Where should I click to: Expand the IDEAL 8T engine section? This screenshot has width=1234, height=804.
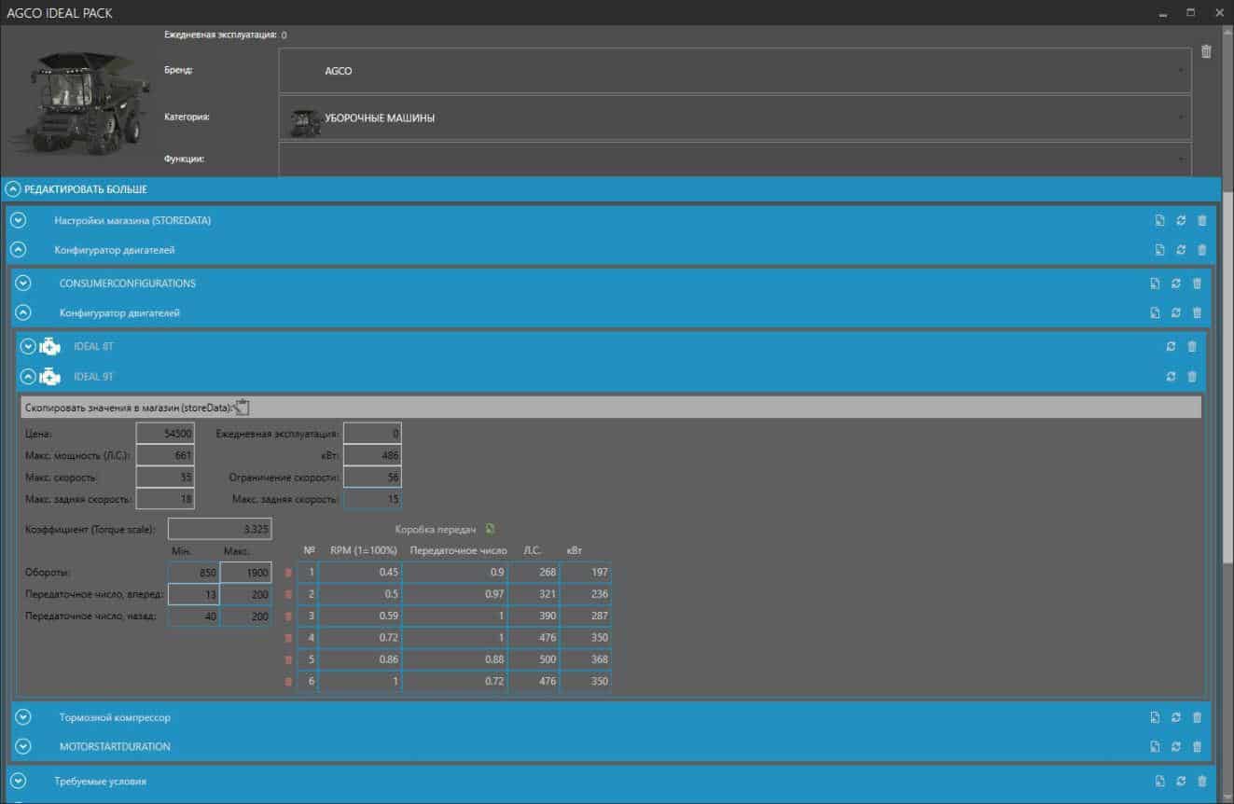click(x=28, y=347)
